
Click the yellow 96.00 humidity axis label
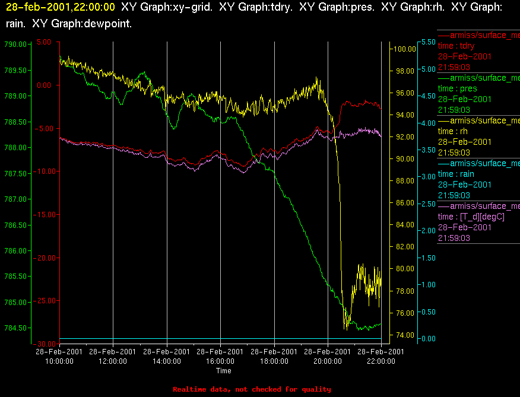(405, 93)
